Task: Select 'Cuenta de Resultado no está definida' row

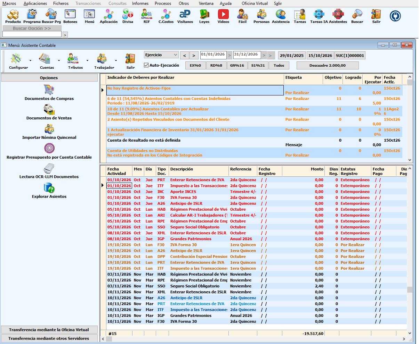Action: point(254,143)
